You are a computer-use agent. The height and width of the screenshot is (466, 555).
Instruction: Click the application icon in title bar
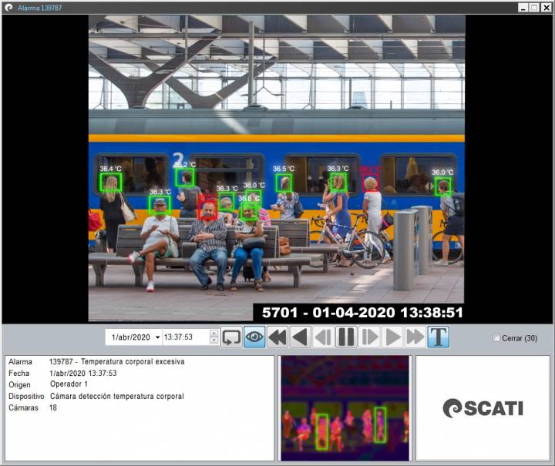click(x=8, y=8)
